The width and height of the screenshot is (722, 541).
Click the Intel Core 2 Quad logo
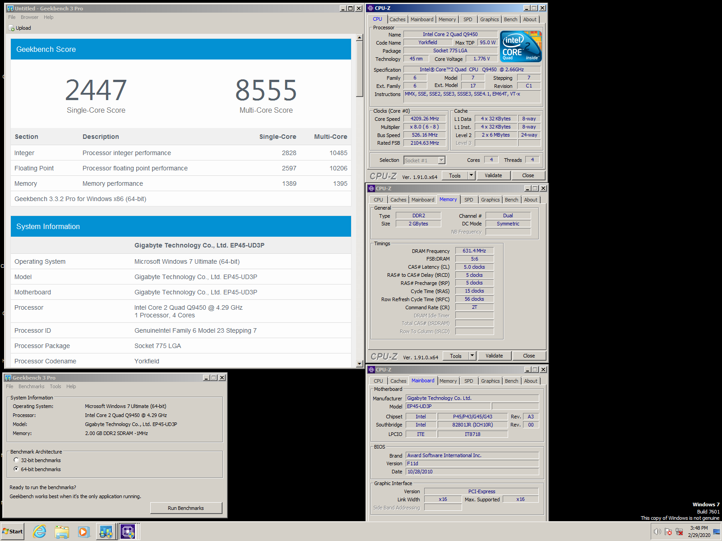pyautogui.click(x=521, y=46)
